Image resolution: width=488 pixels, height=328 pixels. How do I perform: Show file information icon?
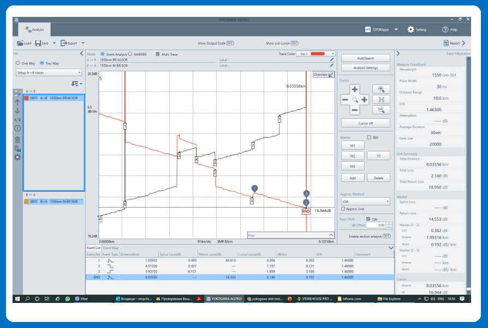coord(17,128)
